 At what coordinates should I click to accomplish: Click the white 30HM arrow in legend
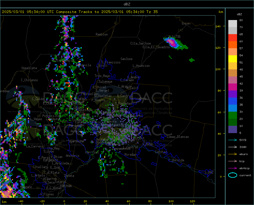233,147
